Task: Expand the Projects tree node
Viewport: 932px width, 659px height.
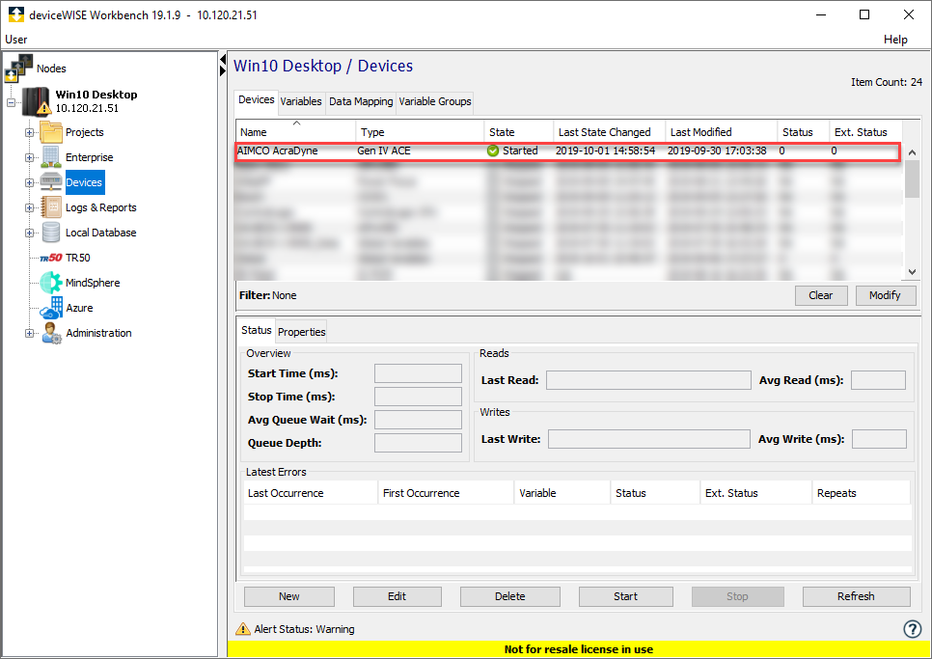Action: (29, 132)
